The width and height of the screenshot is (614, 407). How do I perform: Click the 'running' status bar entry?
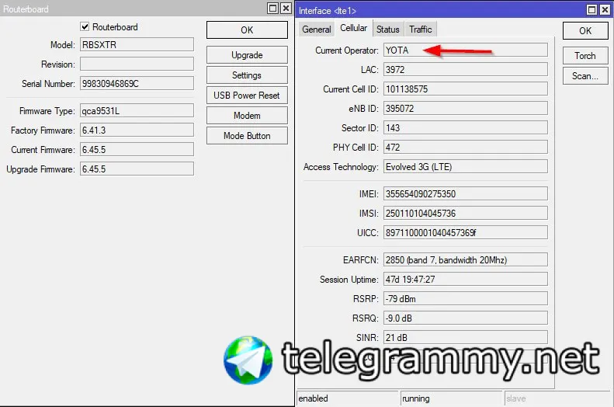point(451,398)
